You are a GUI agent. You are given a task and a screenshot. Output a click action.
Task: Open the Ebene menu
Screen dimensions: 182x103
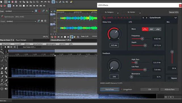(27, 44)
